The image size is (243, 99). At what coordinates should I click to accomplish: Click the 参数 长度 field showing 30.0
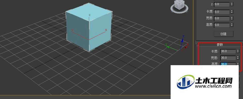tap(228, 51)
